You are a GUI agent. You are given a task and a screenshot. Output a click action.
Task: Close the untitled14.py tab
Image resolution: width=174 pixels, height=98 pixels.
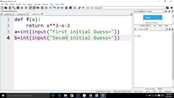pos(42,14)
